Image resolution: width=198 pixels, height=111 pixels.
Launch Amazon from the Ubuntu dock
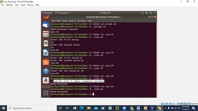[x=46, y=80]
